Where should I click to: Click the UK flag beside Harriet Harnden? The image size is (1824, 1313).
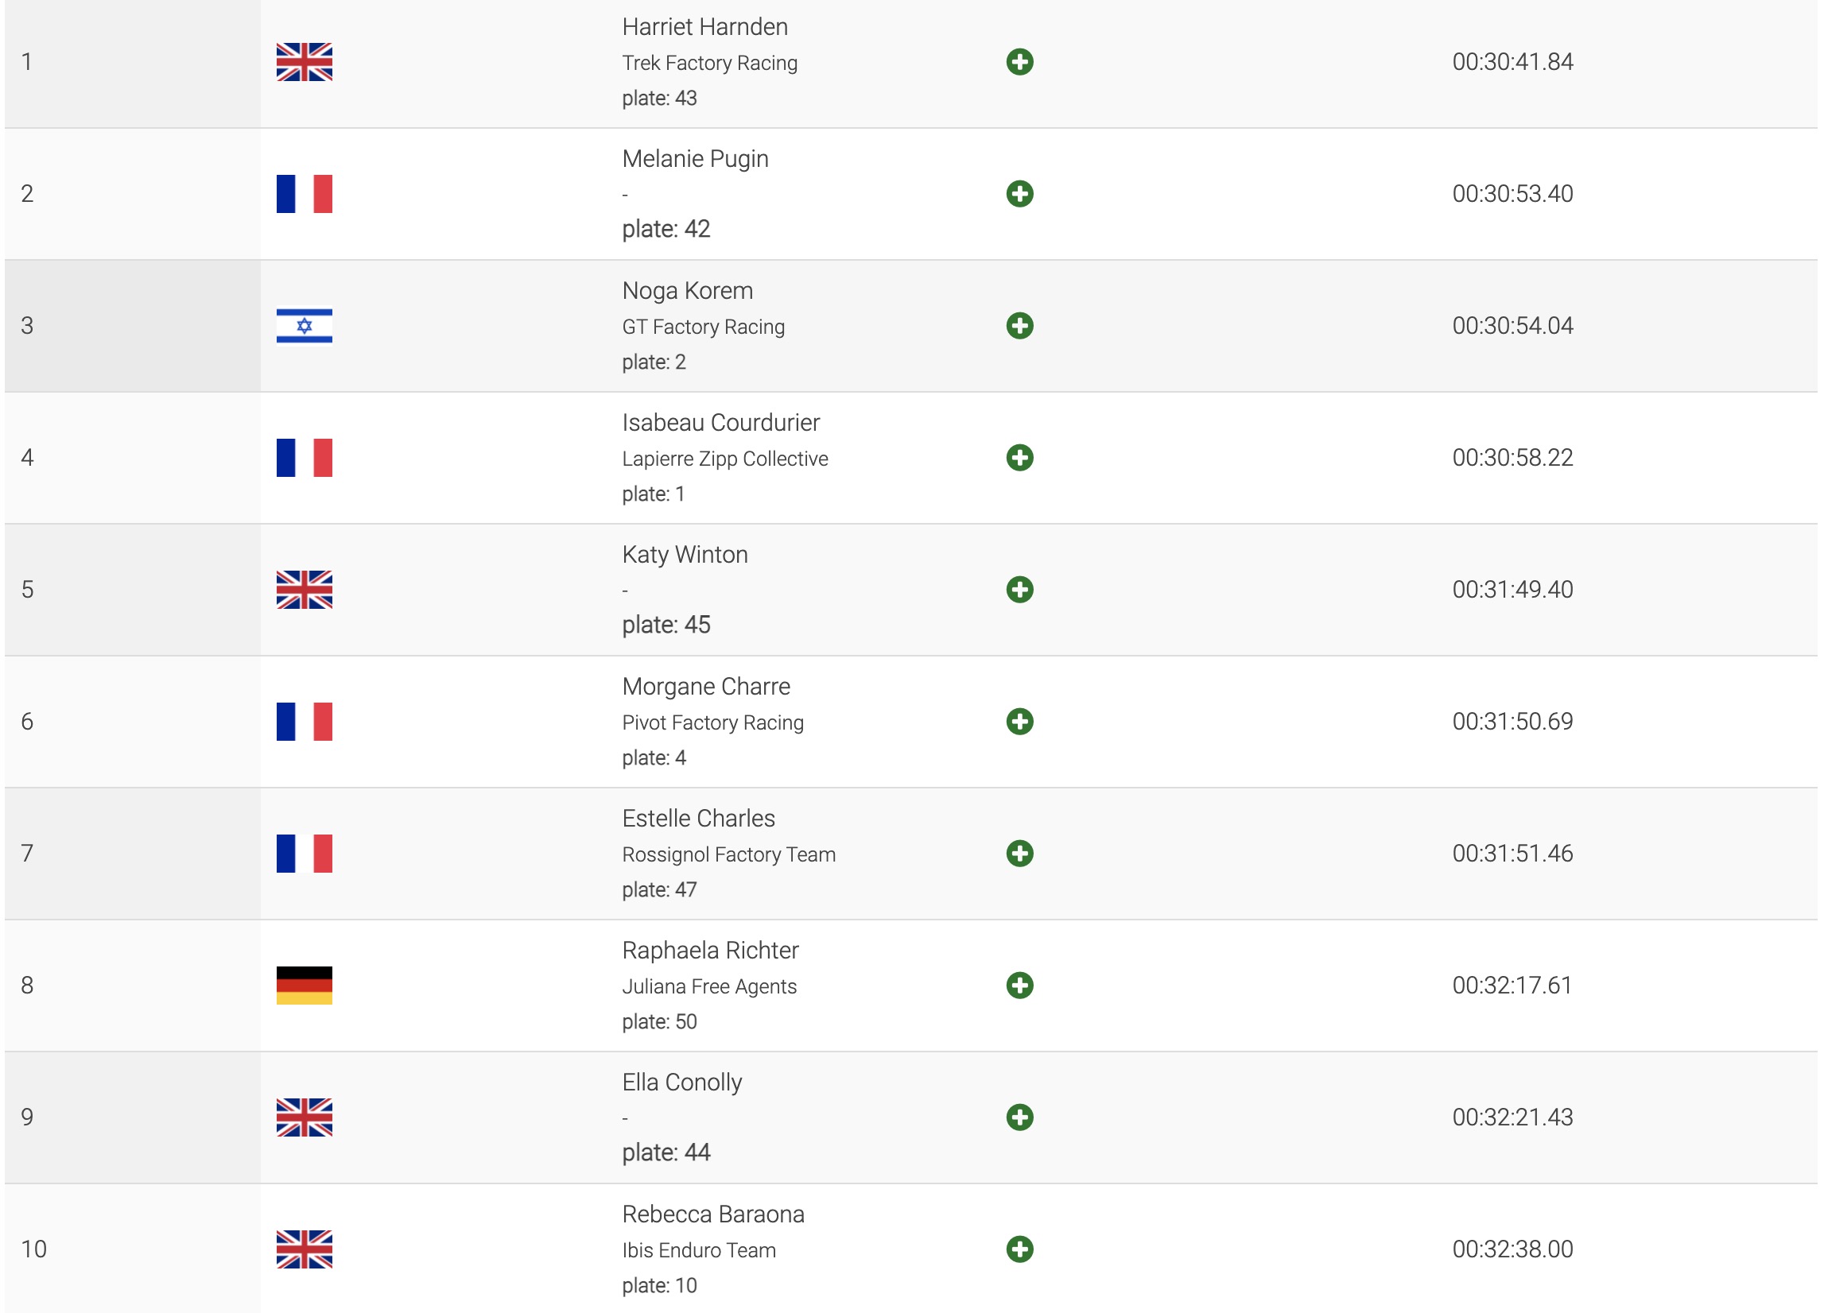(304, 62)
